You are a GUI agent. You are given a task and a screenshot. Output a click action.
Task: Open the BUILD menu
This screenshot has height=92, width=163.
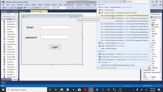tap(27, 5)
